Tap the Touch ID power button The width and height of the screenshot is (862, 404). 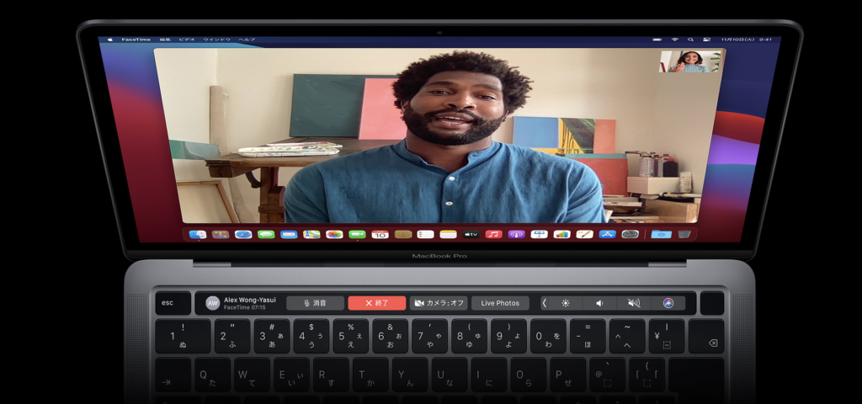pos(712,303)
